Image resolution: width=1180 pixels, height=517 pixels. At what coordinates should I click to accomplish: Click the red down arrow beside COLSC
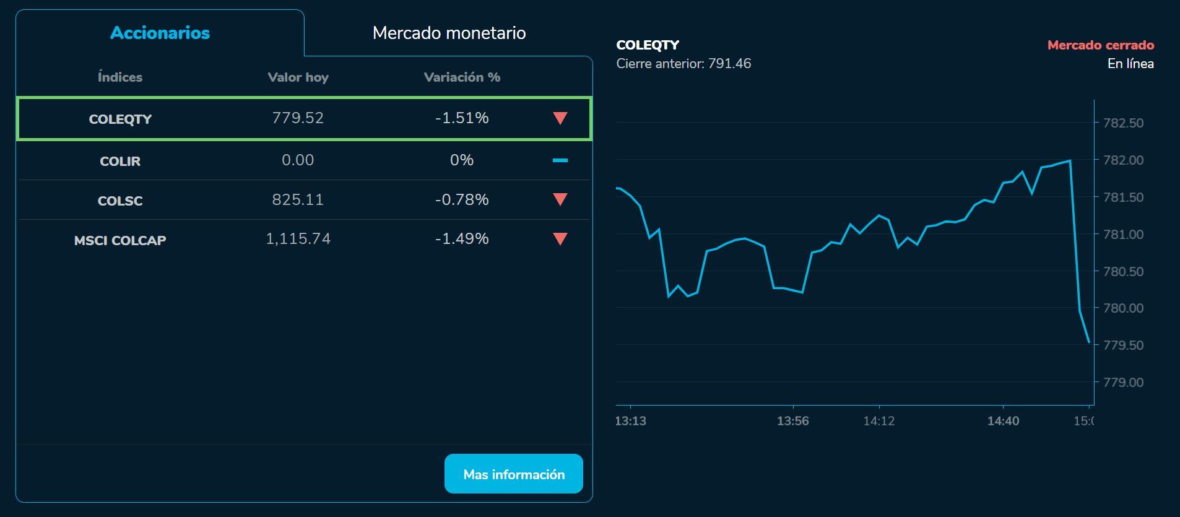[559, 200]
